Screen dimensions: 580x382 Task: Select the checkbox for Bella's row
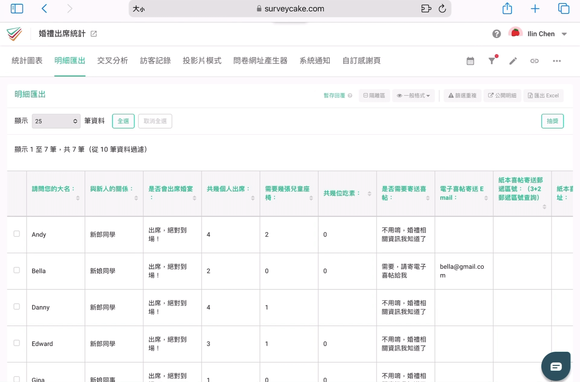[17, 270]
